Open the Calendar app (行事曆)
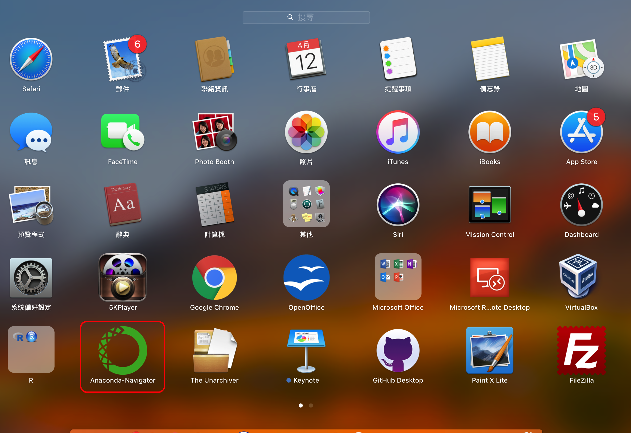The height and width of the screenshot is (433, 631). (x=306, y=59)
